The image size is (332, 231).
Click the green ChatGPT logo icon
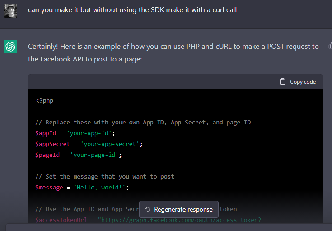10,47
